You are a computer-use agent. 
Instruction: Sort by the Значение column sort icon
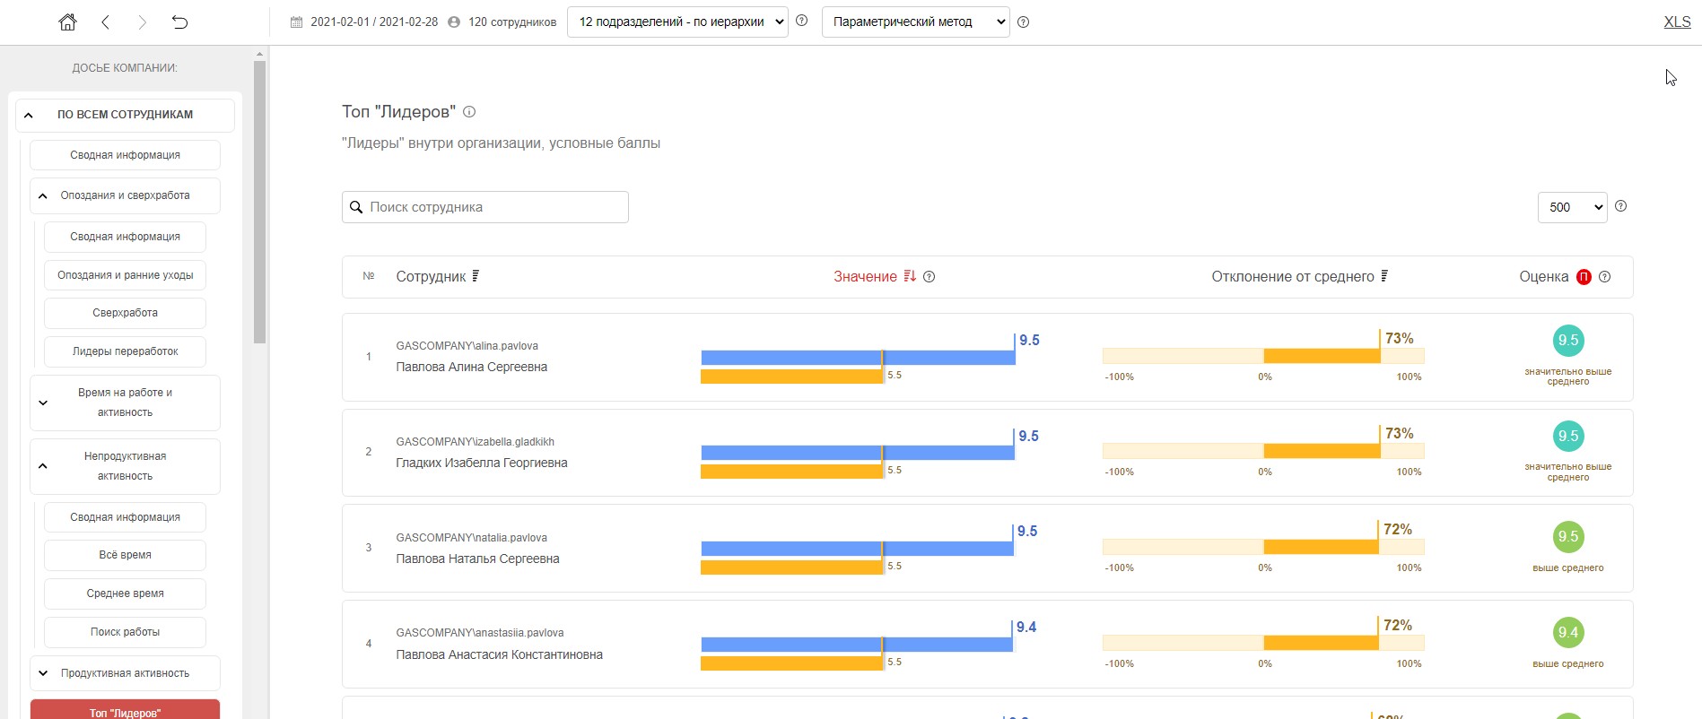(910, 276)
